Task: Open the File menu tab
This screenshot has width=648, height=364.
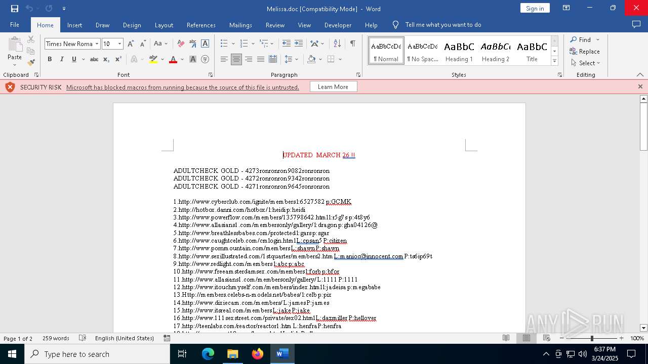Action: 15,25
